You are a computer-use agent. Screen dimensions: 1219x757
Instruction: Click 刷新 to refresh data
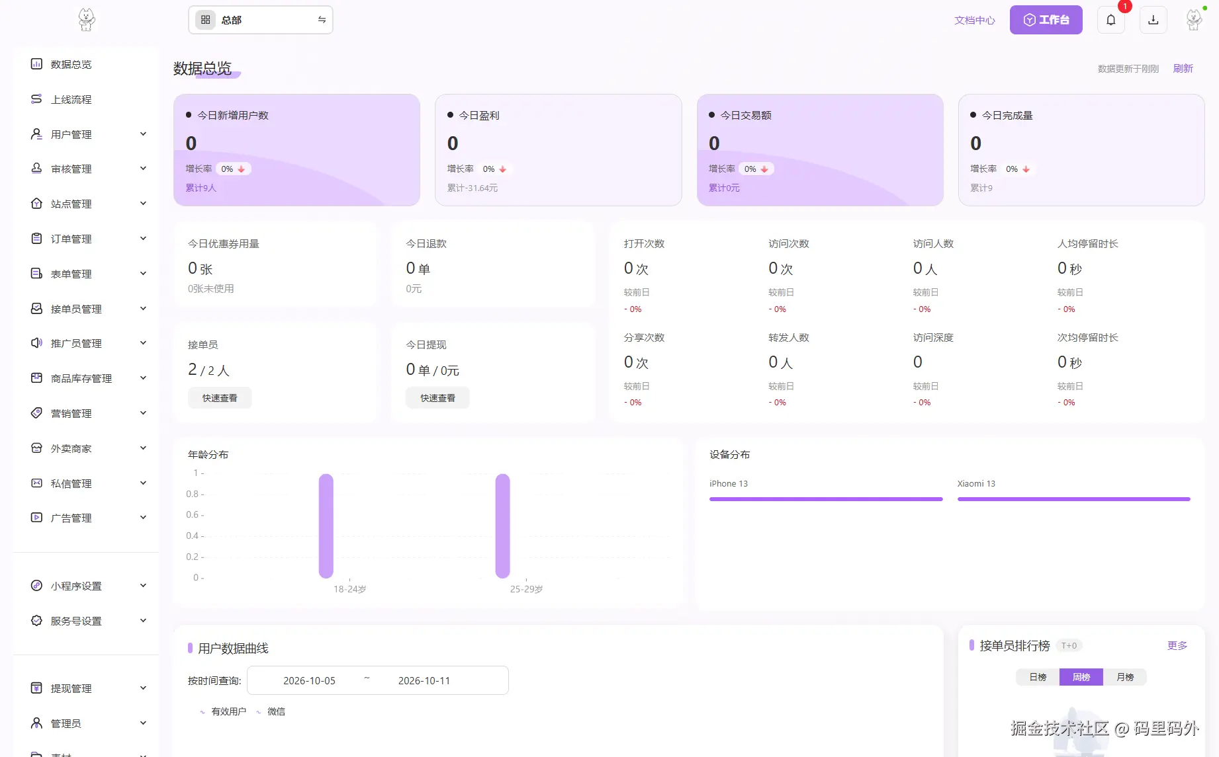pos(1183,68)
